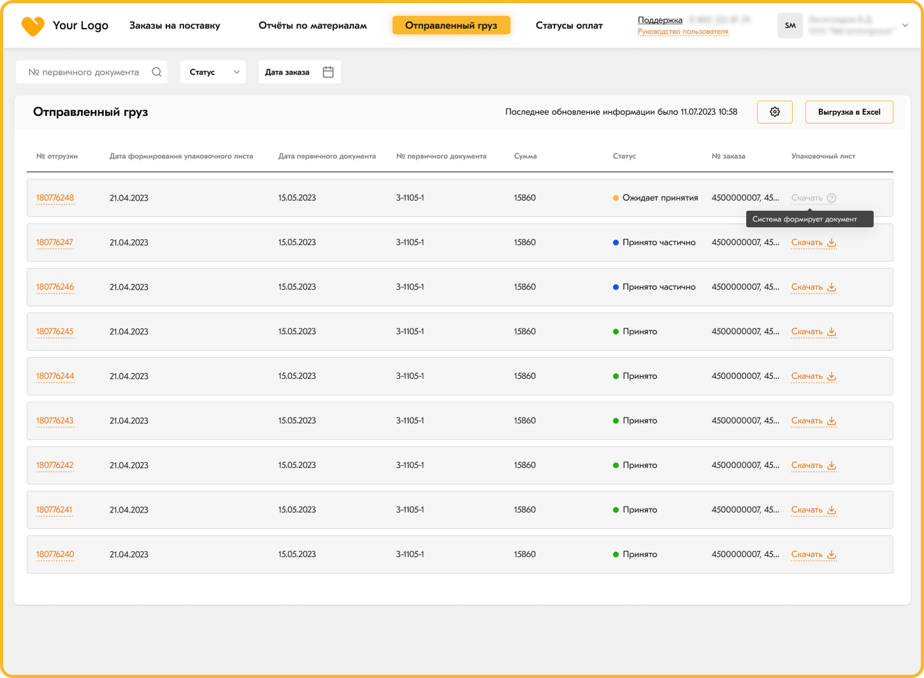Click the SM user avatar
This screenshot has width=924, height=678.
(x=790, y=25)
